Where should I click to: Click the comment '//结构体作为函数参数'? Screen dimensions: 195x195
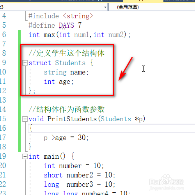(x=66, y=109)
